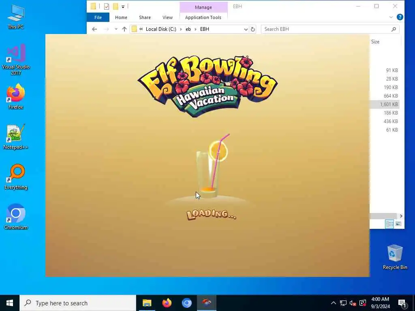
Task: Open the notification center icon
Action: 402,303
